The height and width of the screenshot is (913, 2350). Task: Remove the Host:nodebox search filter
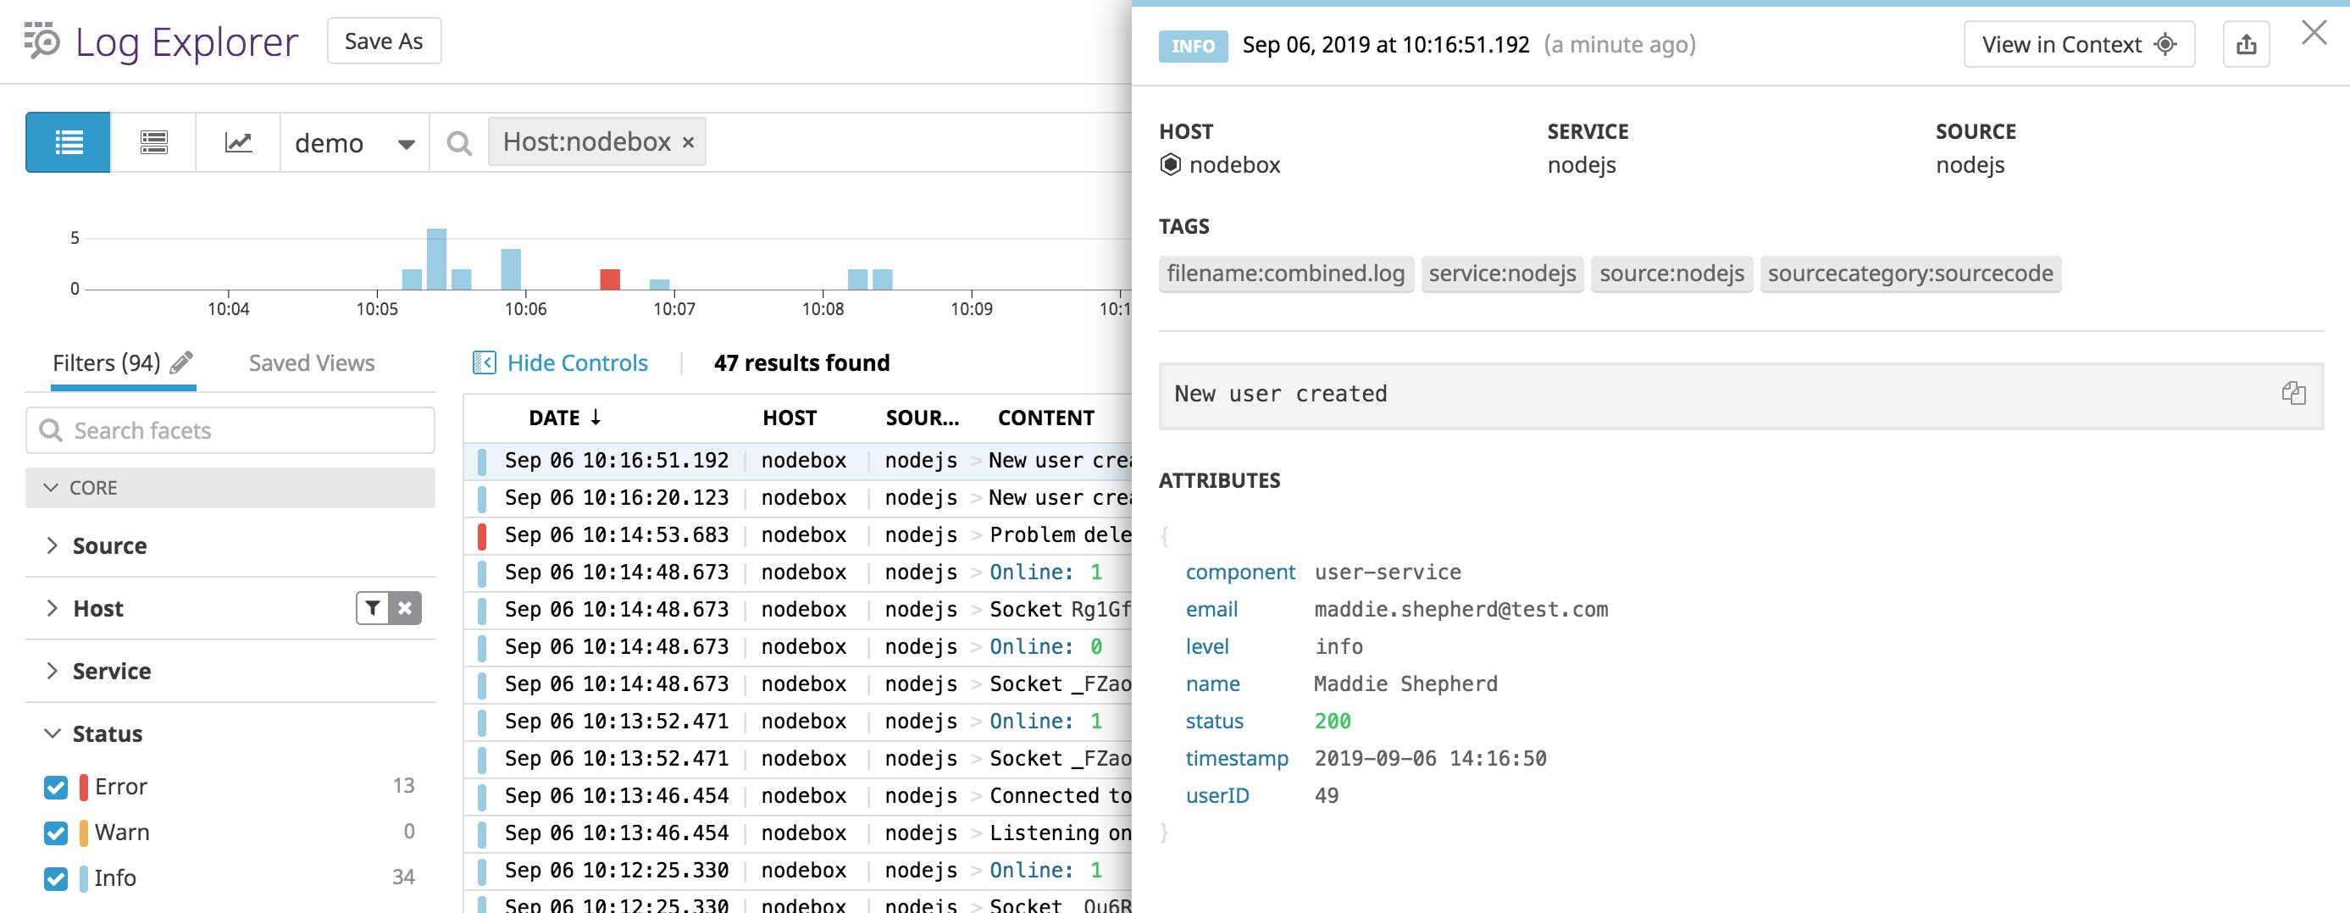687,141
